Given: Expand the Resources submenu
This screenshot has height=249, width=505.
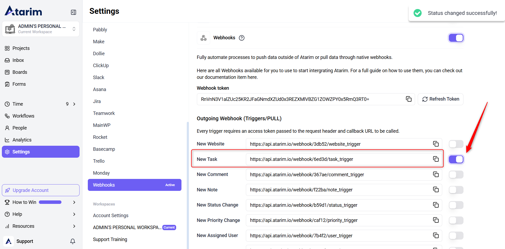Looking at the screenshot, I should coord(74,226).
